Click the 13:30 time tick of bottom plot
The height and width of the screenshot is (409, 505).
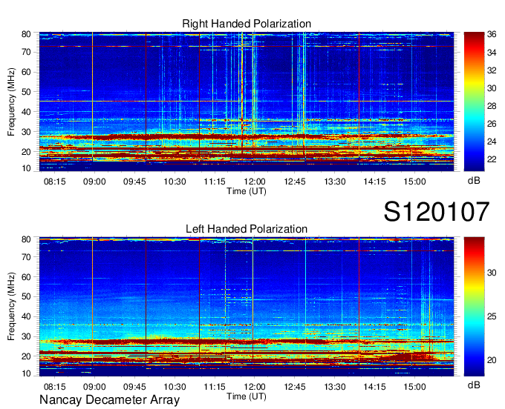[x=335, y=387]
